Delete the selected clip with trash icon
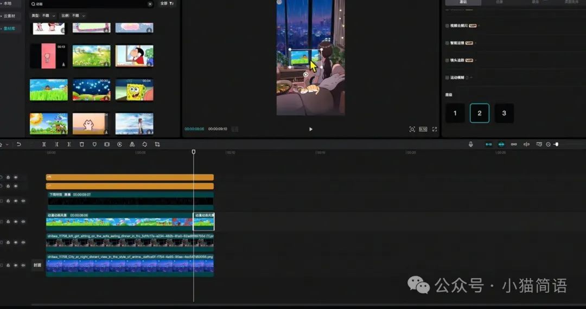Image resolution: width=586 pixels, height=309 pixels. [x=82, y=144]
